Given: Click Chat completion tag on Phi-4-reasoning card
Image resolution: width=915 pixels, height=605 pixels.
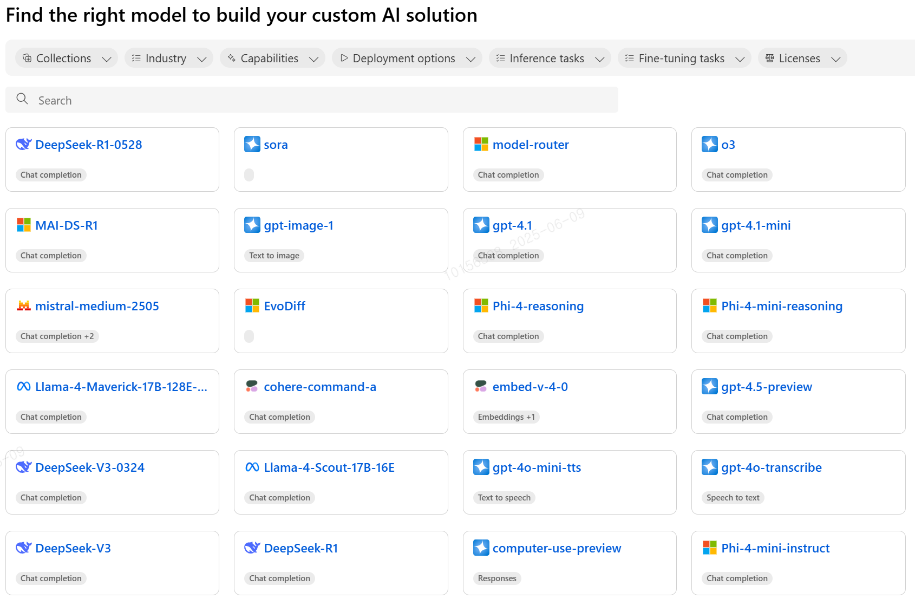Looking at the screenshot, I should [508, 336].
